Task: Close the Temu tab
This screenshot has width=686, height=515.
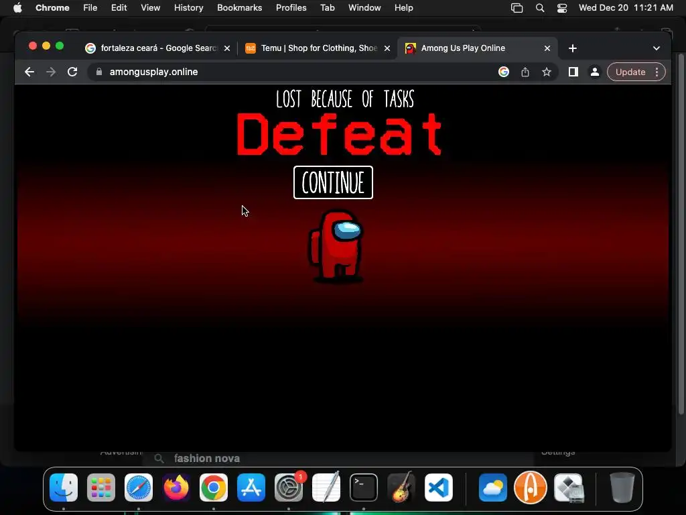Action: coord(387,48)
